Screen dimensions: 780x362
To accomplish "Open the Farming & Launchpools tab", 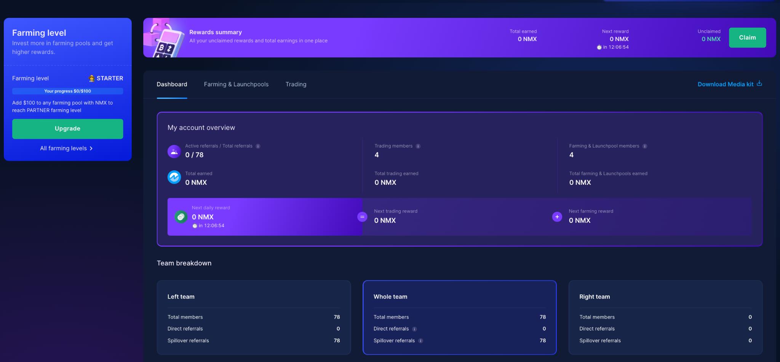I will click(236, 84).
